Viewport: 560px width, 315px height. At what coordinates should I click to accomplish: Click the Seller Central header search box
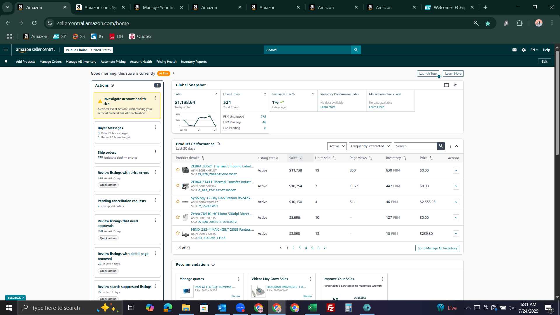307,50
